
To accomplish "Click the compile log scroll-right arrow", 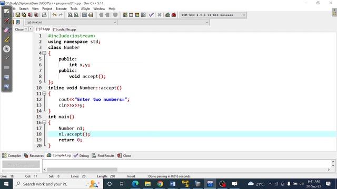I will click(329, 170).
